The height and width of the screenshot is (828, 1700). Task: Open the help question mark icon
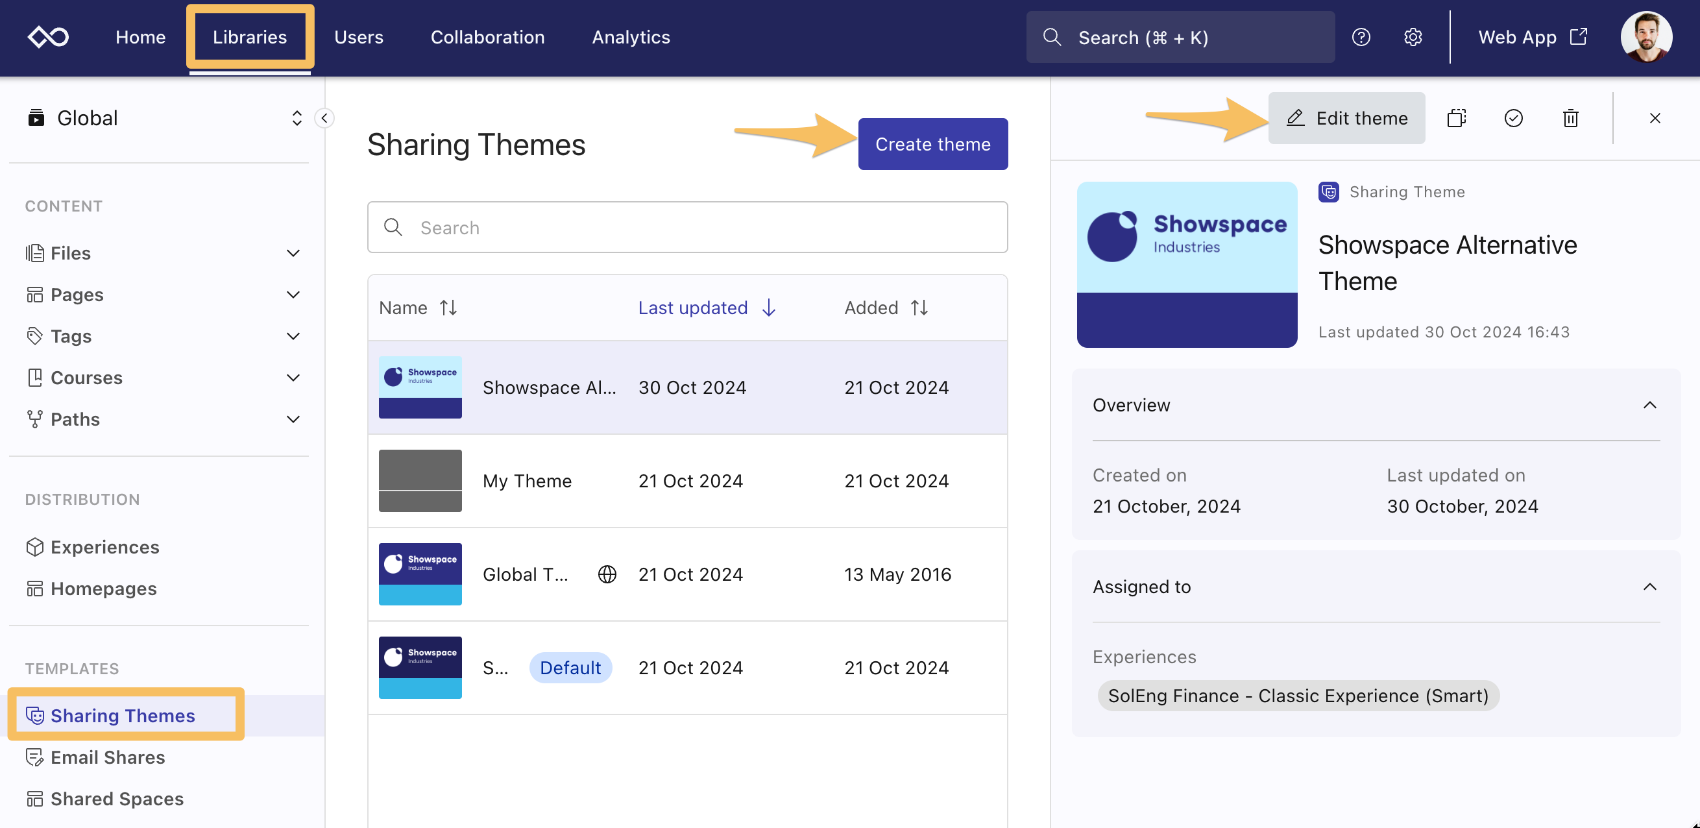point(1361,37)
